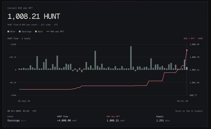This screenshot has height=129, width=211.
Task: Click the '1,009.45' right axis label
Action: pyautogui.click(x=195, y=44)
